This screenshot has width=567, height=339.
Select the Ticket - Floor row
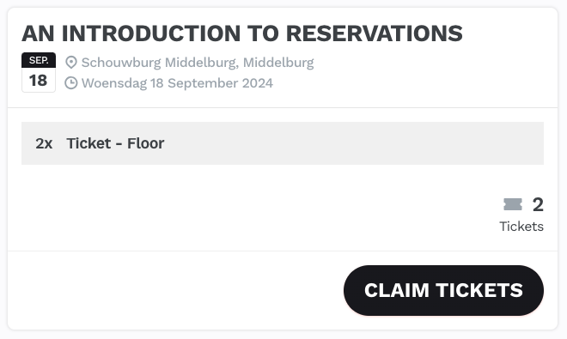pos(283,143)
